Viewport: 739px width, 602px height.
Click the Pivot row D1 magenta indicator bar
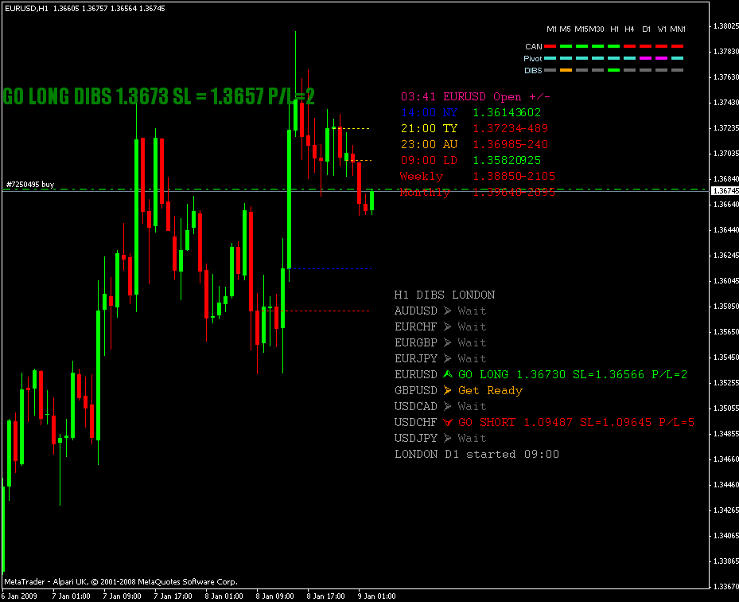click(x=646, y=58)
